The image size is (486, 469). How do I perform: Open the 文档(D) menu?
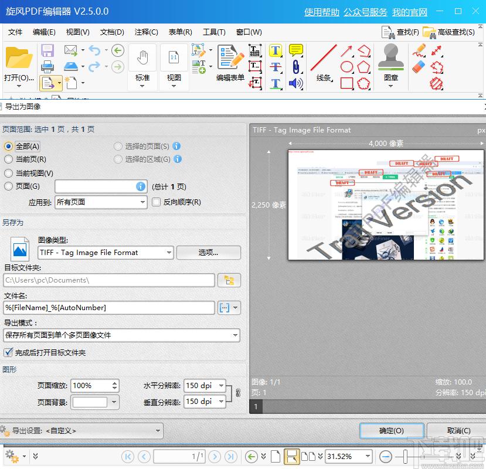click(x=112, y=32)
